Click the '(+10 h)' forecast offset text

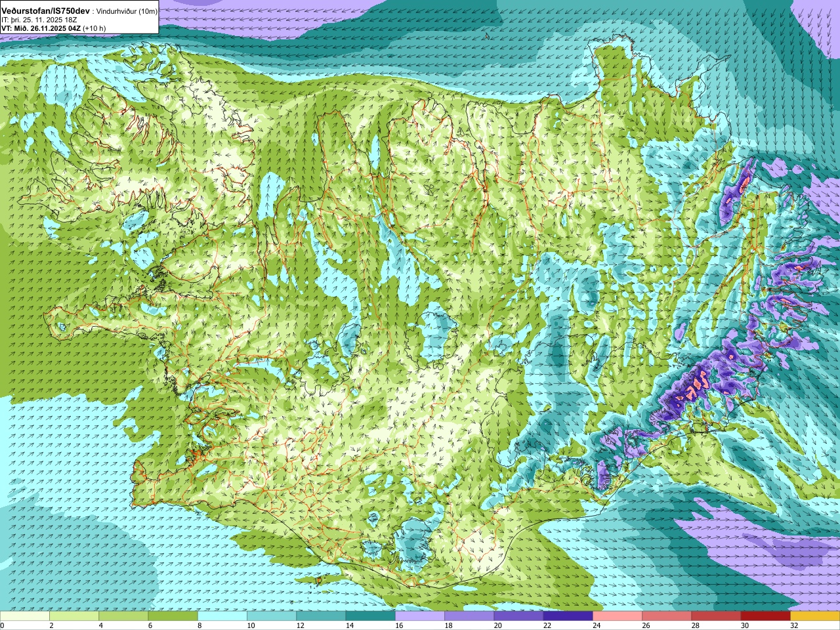point(94,28)
